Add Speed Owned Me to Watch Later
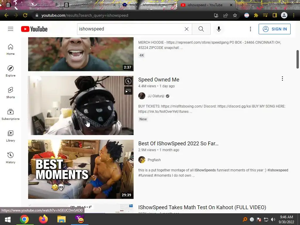This screenshot has width=300, height=225. pos(128,81)
